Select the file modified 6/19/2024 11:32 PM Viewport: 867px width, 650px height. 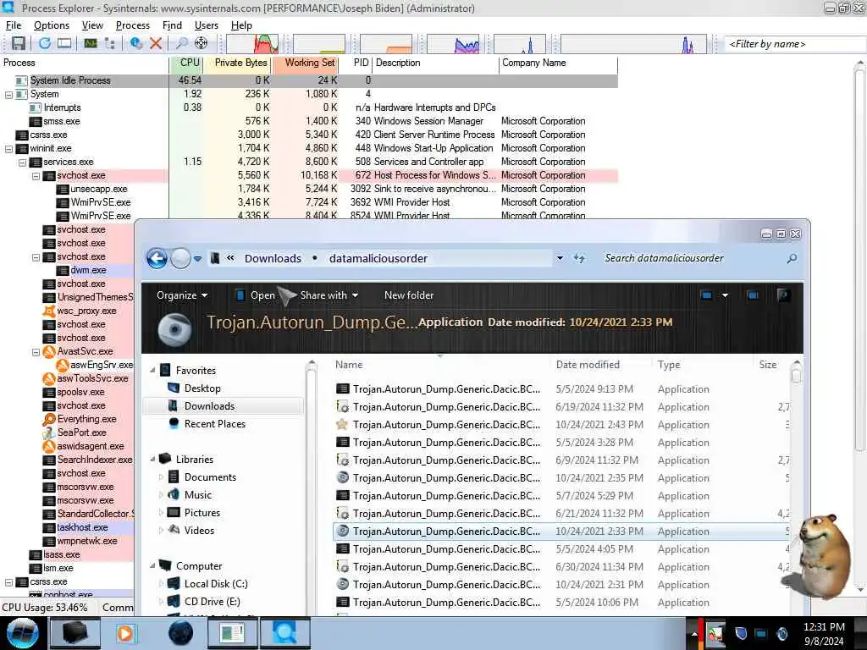pyautogui.click(x=561, y=407)
